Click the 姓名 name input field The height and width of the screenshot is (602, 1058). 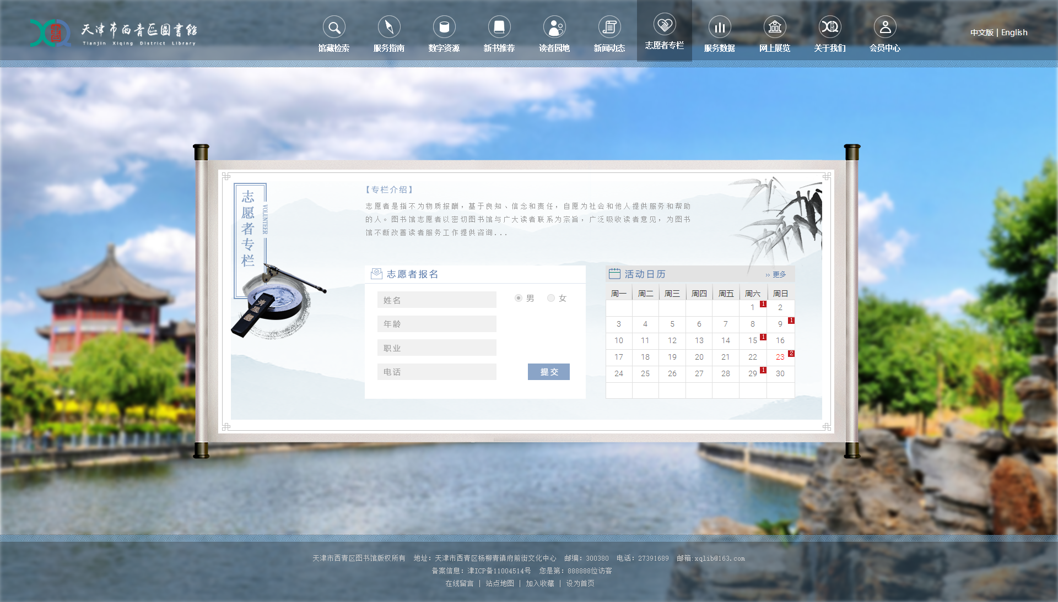436,300
